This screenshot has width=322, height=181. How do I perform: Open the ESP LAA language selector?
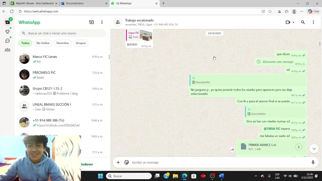pos(277,176)
